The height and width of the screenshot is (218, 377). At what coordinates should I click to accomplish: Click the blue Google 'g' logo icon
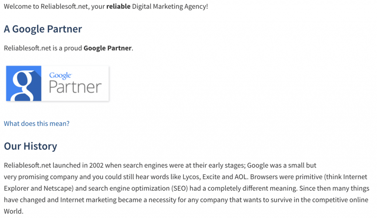(24, 83)
